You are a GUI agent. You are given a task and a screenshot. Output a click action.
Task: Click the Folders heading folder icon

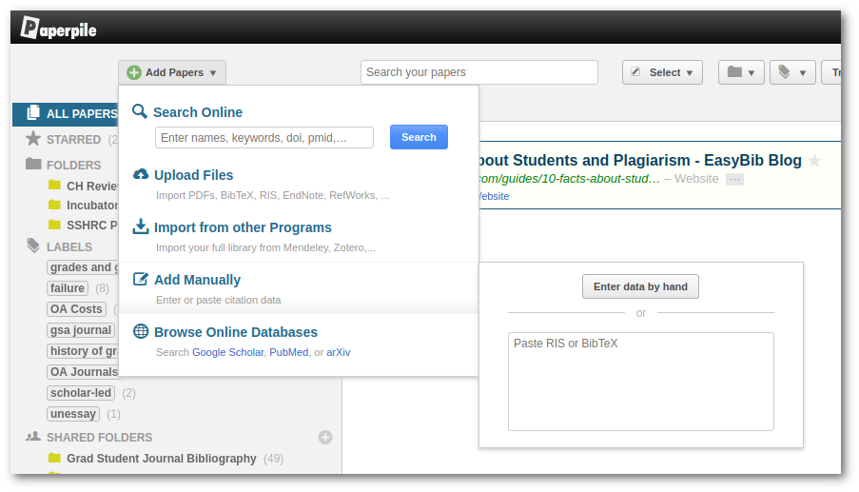[33, 164]
